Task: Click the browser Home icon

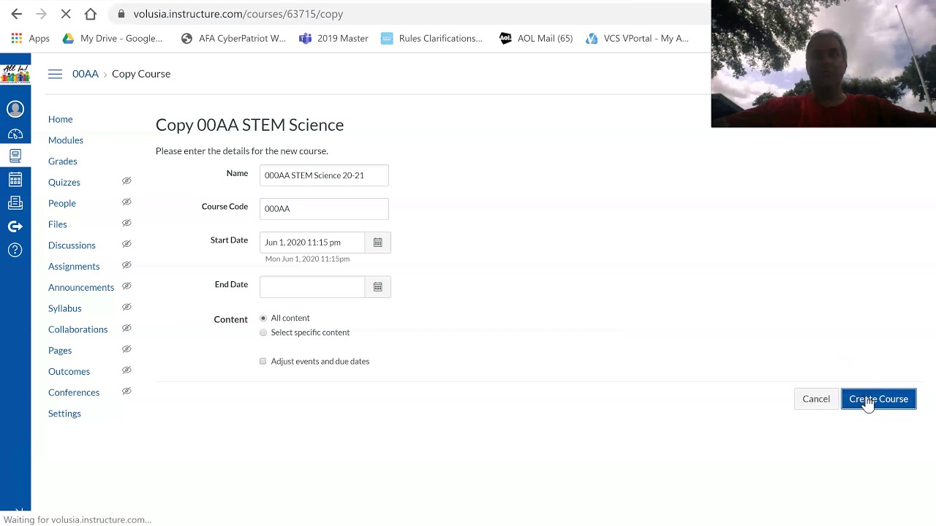Action: click(x=91, y=14)
